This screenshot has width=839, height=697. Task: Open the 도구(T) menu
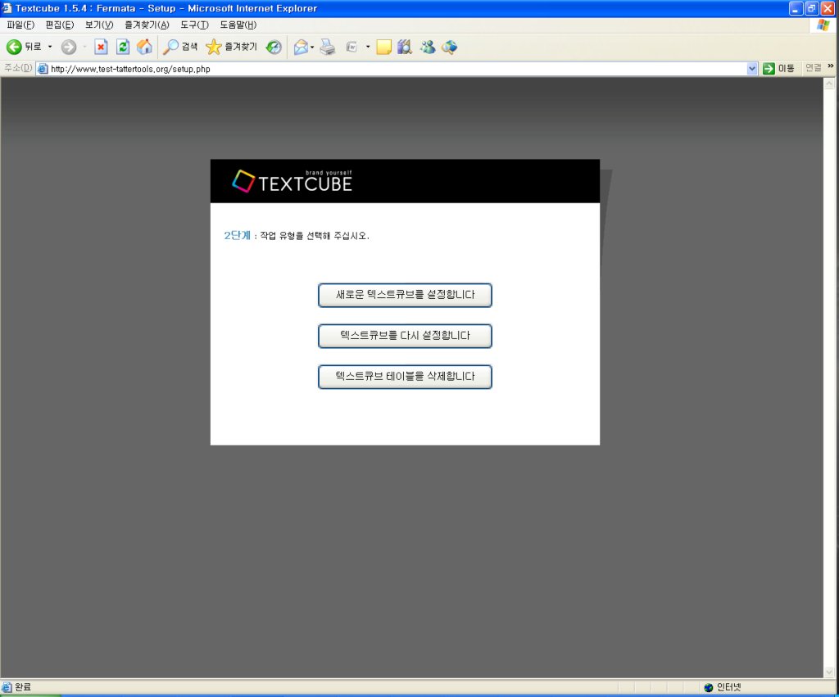194,25
